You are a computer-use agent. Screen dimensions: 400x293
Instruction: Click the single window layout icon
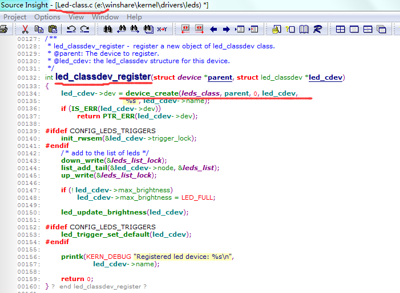pos(354,30)
